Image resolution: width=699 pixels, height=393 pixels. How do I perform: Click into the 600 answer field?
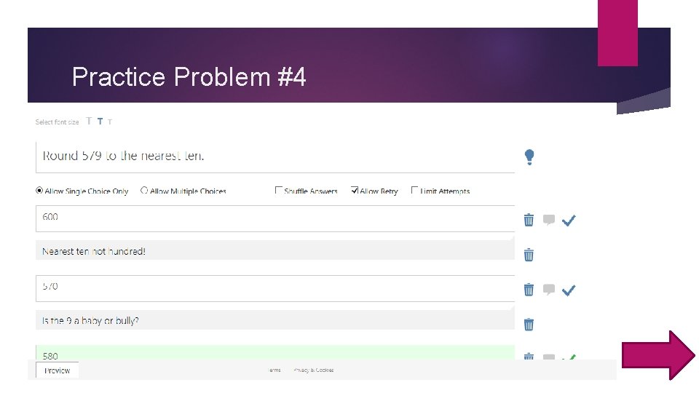pyautogui.click(x=275, y=218)
